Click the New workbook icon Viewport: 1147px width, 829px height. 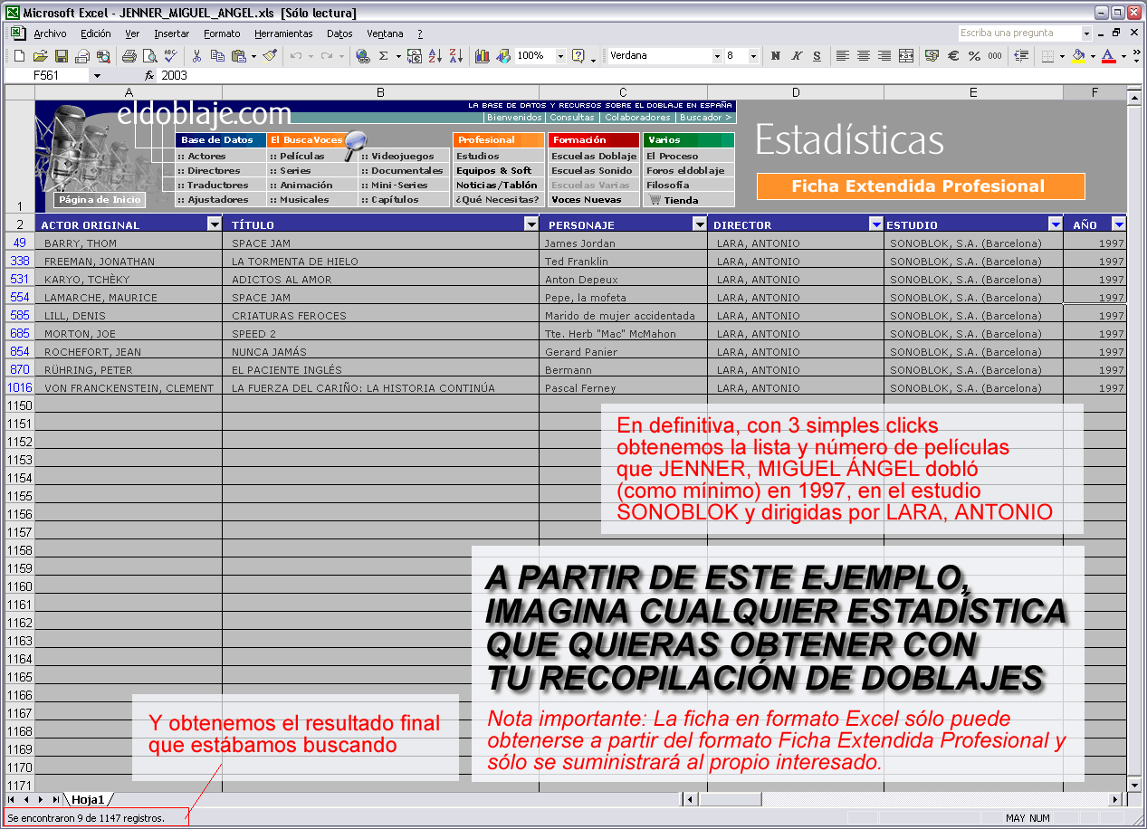(19, 56)
